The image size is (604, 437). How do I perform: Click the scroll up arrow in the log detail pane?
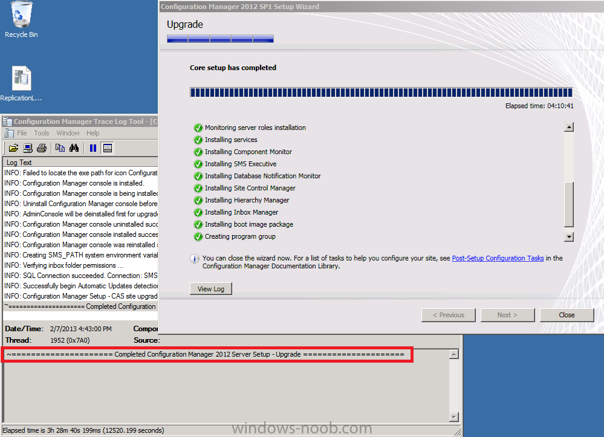click(454, 354)
